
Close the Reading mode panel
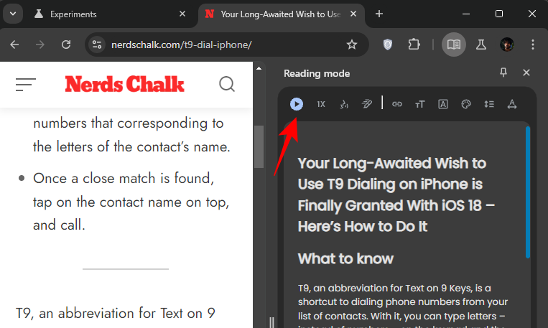tap(526, 72)
